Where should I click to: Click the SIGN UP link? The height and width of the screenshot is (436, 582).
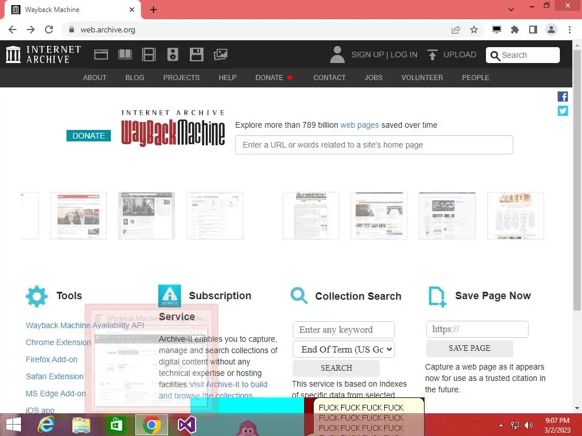pyautogui.click(x=368, y=54)
